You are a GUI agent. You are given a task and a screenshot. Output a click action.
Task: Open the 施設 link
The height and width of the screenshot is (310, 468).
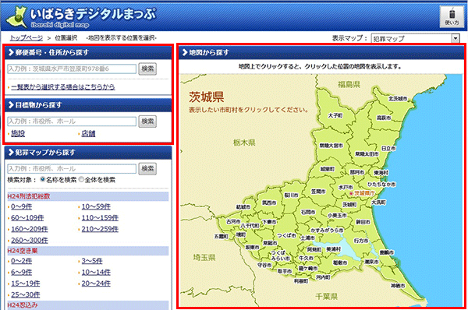click(18, 134)
